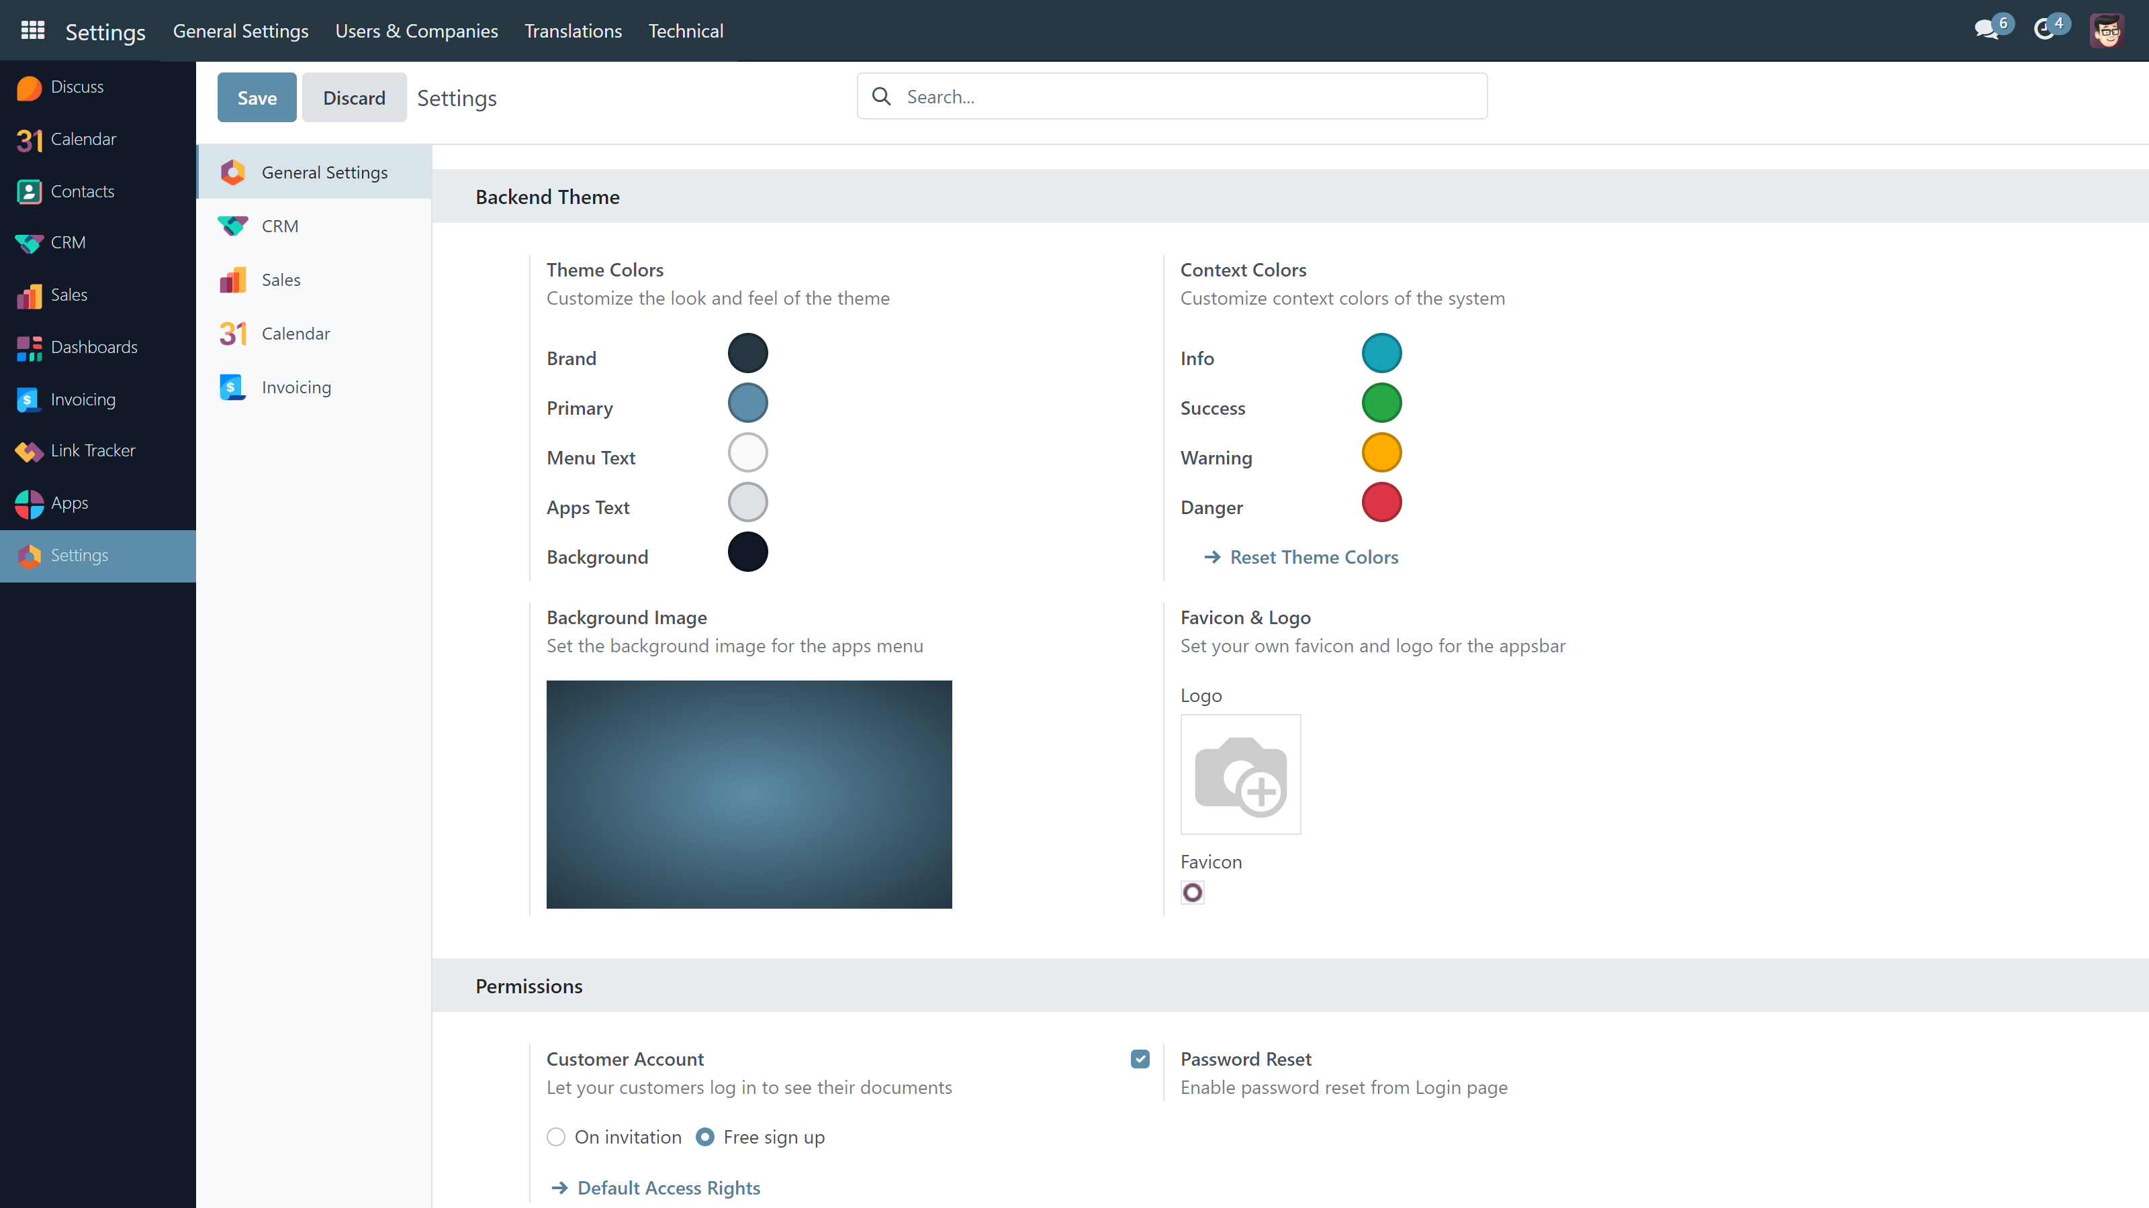This screenshot has height=1208, width=2149.
Task: Expand the Technical menu
Action: tap(685, 31)
